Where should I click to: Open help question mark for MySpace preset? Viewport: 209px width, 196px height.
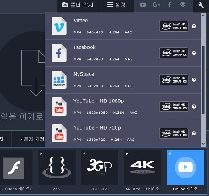click(194, 80)
